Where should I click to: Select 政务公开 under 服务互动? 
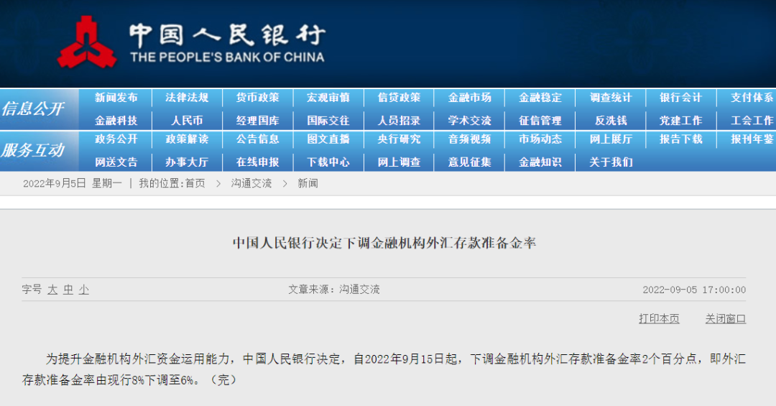(x=116, y=139)
